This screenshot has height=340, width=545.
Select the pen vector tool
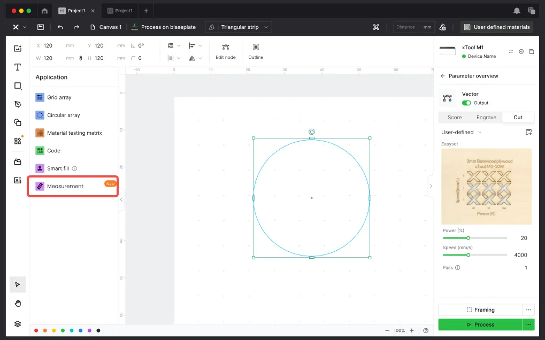pos(18,104)
